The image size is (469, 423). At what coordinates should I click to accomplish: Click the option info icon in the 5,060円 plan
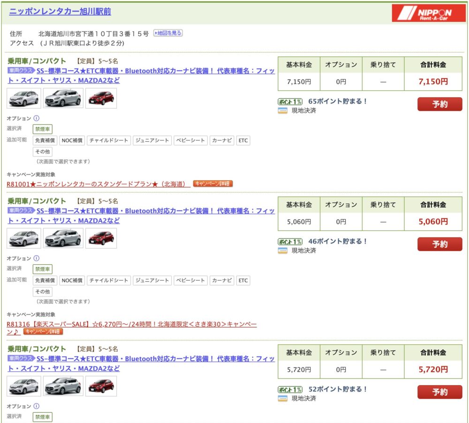(36, 258)
